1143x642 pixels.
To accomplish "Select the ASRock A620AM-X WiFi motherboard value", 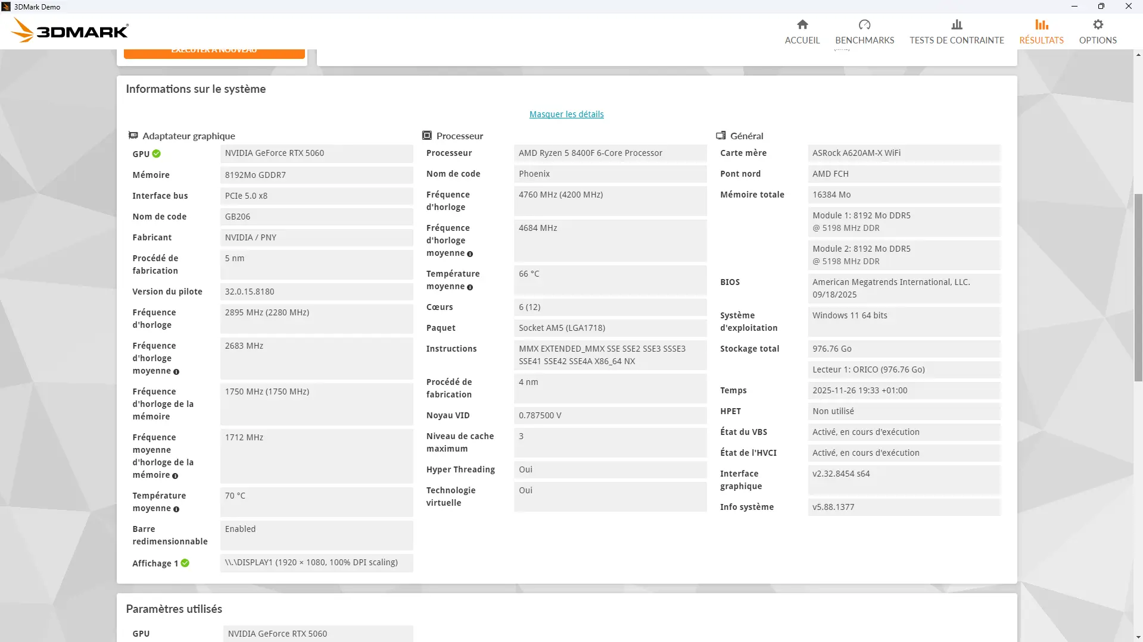I will pyautogui.click(x=904, y=153).
